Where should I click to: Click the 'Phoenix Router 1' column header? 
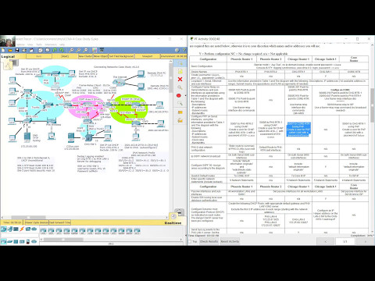point(241,59)
